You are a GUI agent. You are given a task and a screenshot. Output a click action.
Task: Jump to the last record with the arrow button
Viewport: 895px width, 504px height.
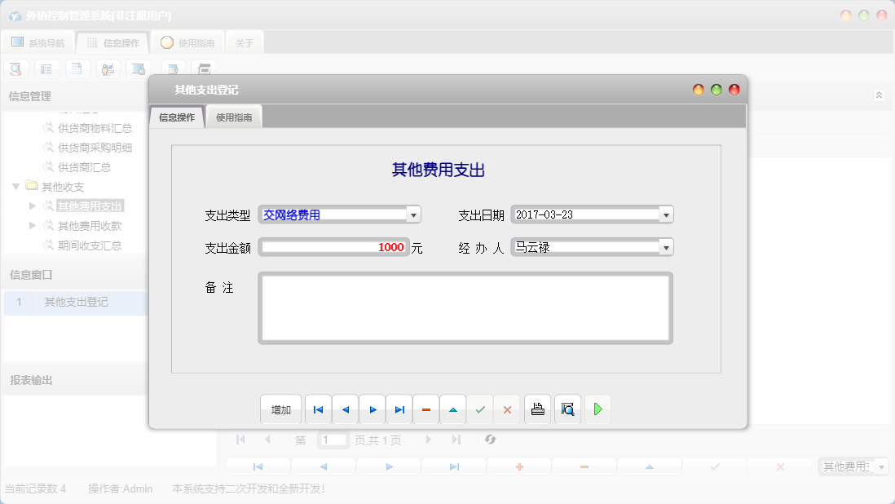pos(399,409)
